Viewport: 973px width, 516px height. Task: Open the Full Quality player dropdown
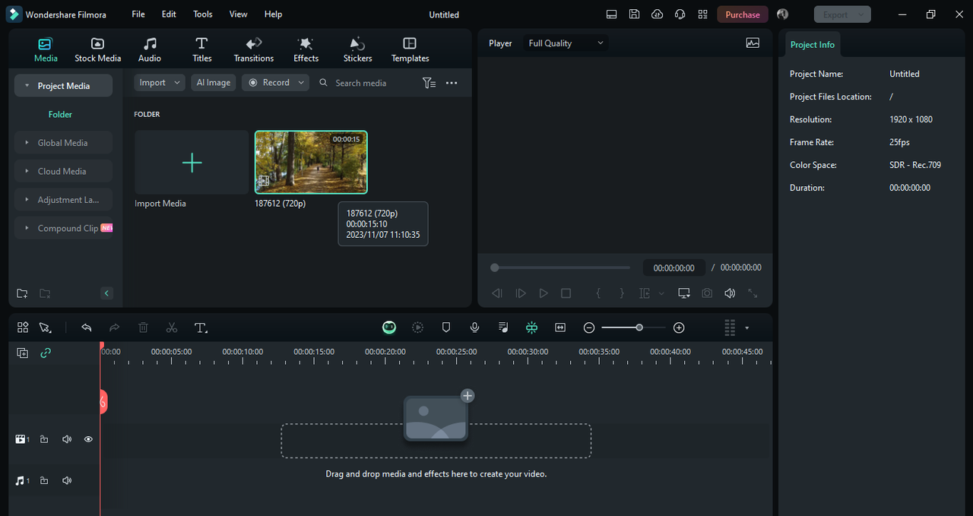pyautogui.click(x=566, y=43)
